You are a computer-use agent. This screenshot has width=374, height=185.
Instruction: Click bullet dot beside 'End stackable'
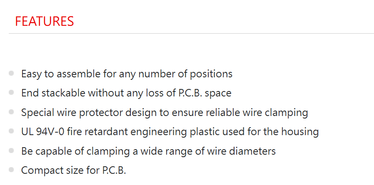click(11, 92)
